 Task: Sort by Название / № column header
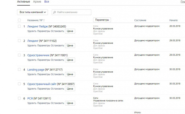tap(36, 20)
